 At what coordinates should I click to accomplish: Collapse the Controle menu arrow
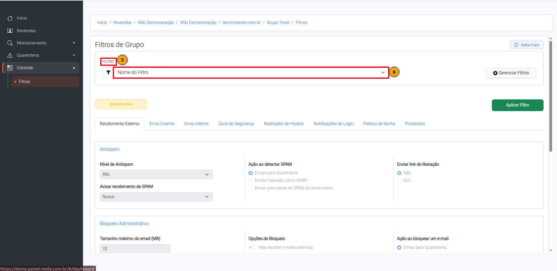(74, 68)
